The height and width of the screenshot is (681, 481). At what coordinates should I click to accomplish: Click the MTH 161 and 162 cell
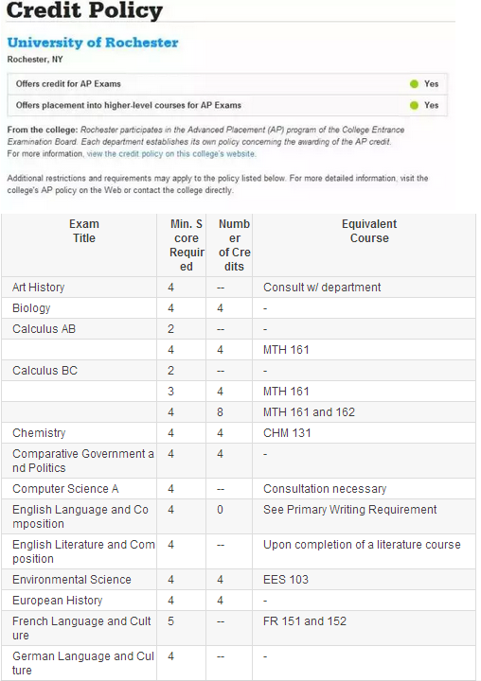[364, 412]
